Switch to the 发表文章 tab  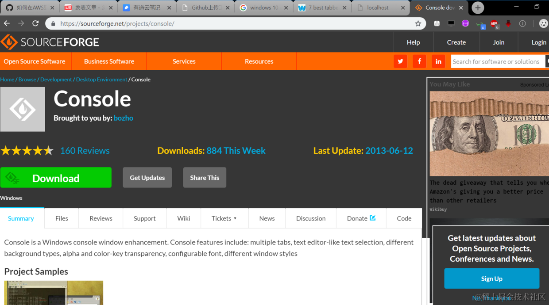[x=89, y=8]
